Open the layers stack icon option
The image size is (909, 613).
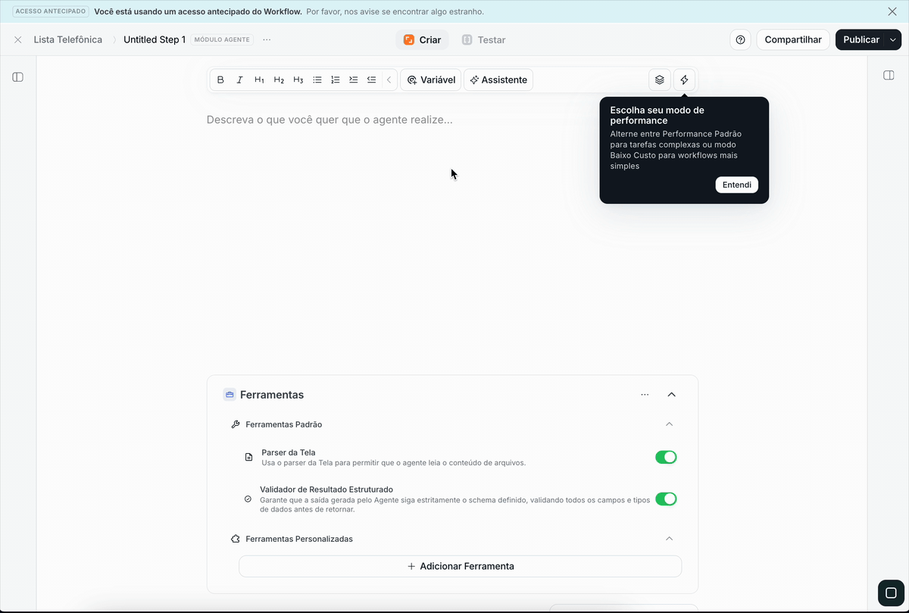(x=660, y=80)
